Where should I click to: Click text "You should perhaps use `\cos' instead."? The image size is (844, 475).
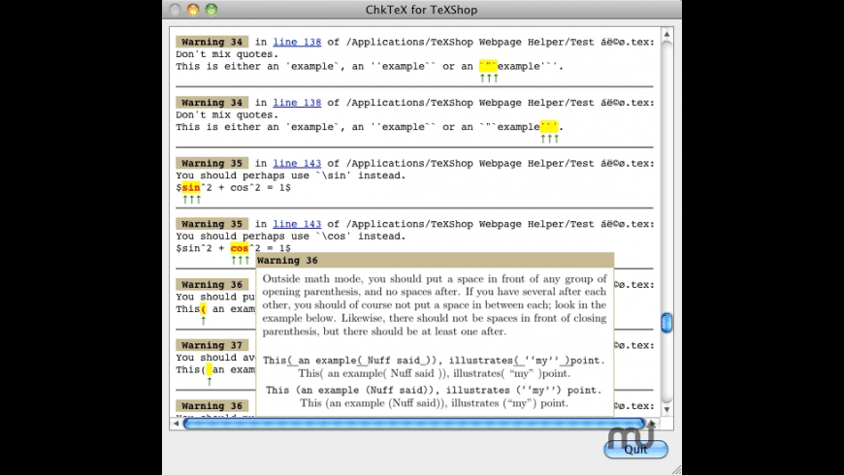pyautogui.click(x=291, y=237)
